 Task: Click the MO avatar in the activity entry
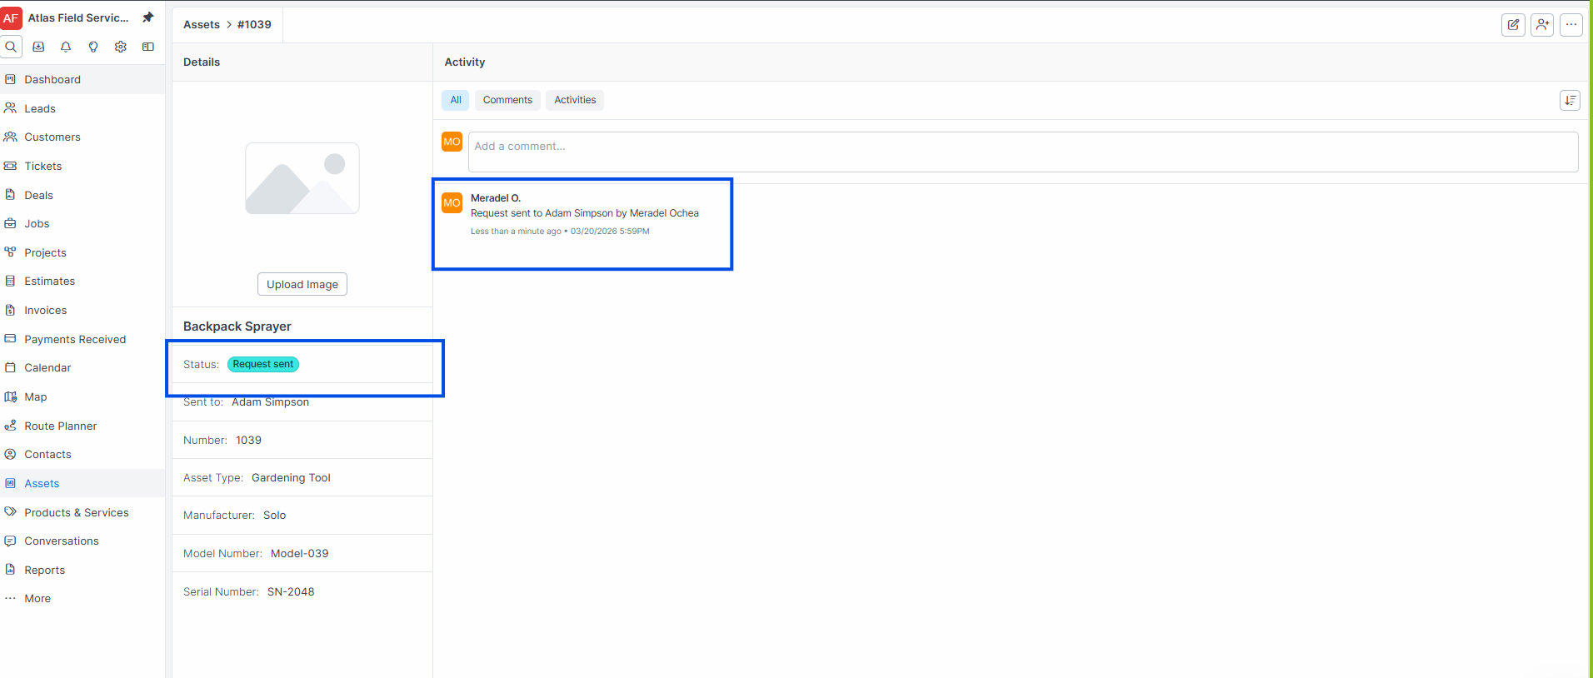tap(452, 202)
